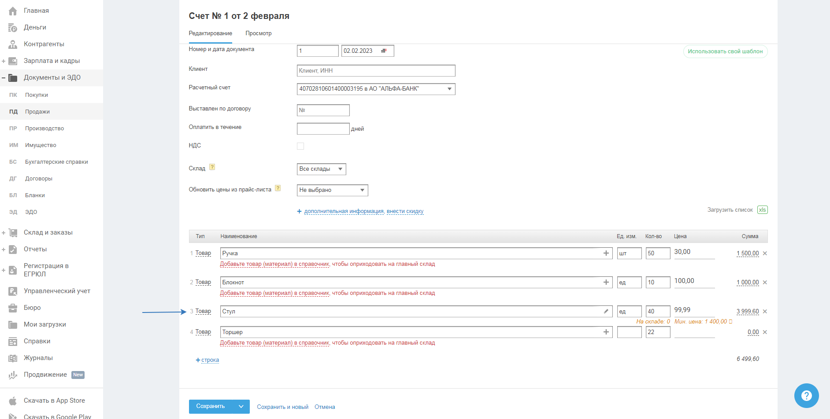Click the Сохранить и новый link
830x419 pixels.
283,407
